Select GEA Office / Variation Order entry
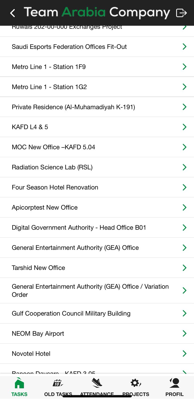The height and width of the screenshot is (401, 194). pos(90,290)
